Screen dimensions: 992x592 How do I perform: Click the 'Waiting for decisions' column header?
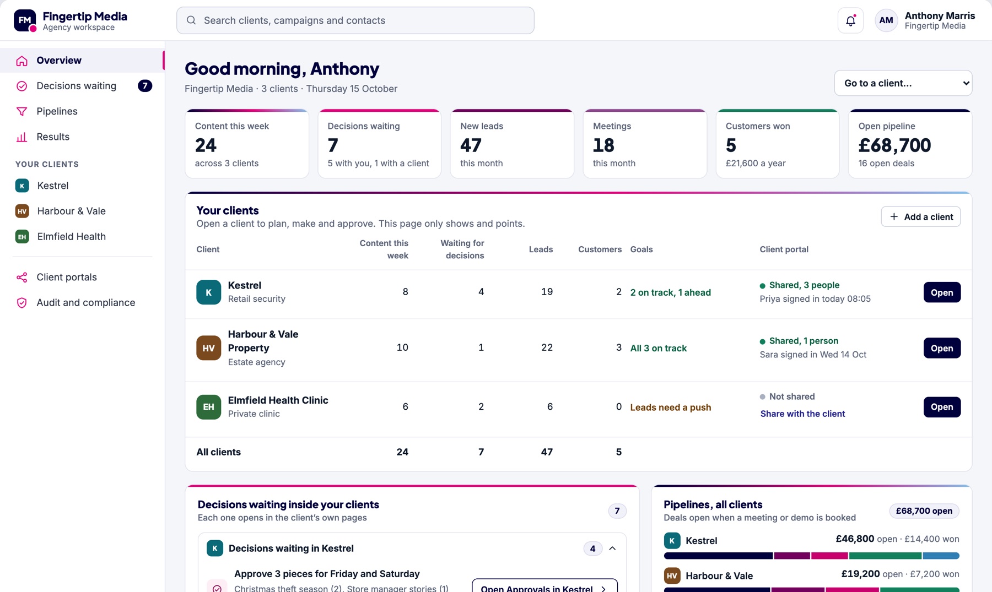click(462, 249)
